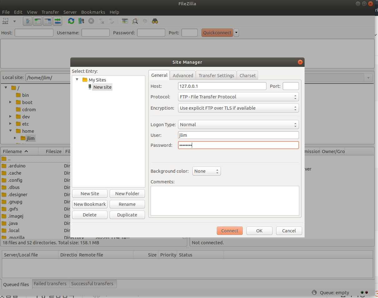Click the Rename button
The width and height of the screenshot is (378, 298).
click(127, 204)
